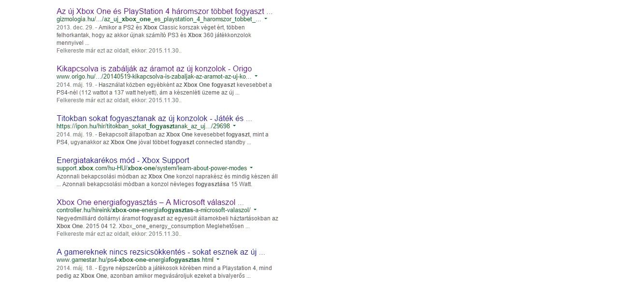Image resolution: width=644 pixels, height=299 pixels.
Task: Expand dropdown arrow next to controller.hu URL
Action: (x=255, y=210)
